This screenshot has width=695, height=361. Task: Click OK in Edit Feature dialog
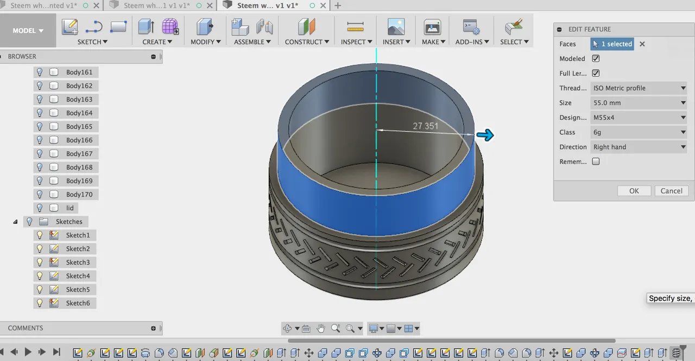634,191
